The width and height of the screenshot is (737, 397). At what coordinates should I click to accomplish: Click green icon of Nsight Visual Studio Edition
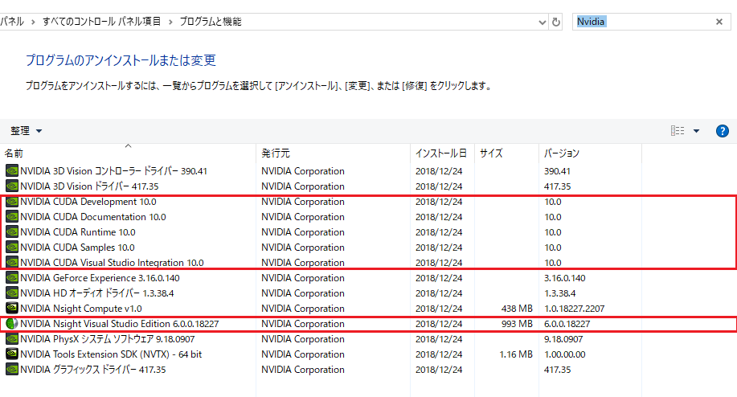tap(12, 323)
